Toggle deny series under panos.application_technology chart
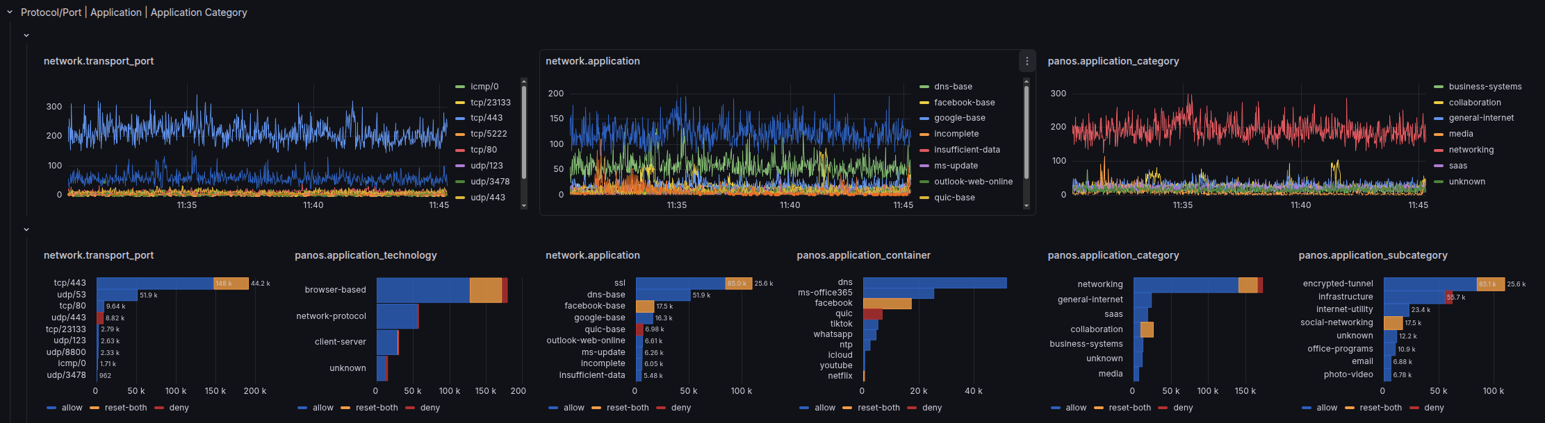The width and height of the screenshot is (1545, 423). pyautogui.click(x=430, y=408)
